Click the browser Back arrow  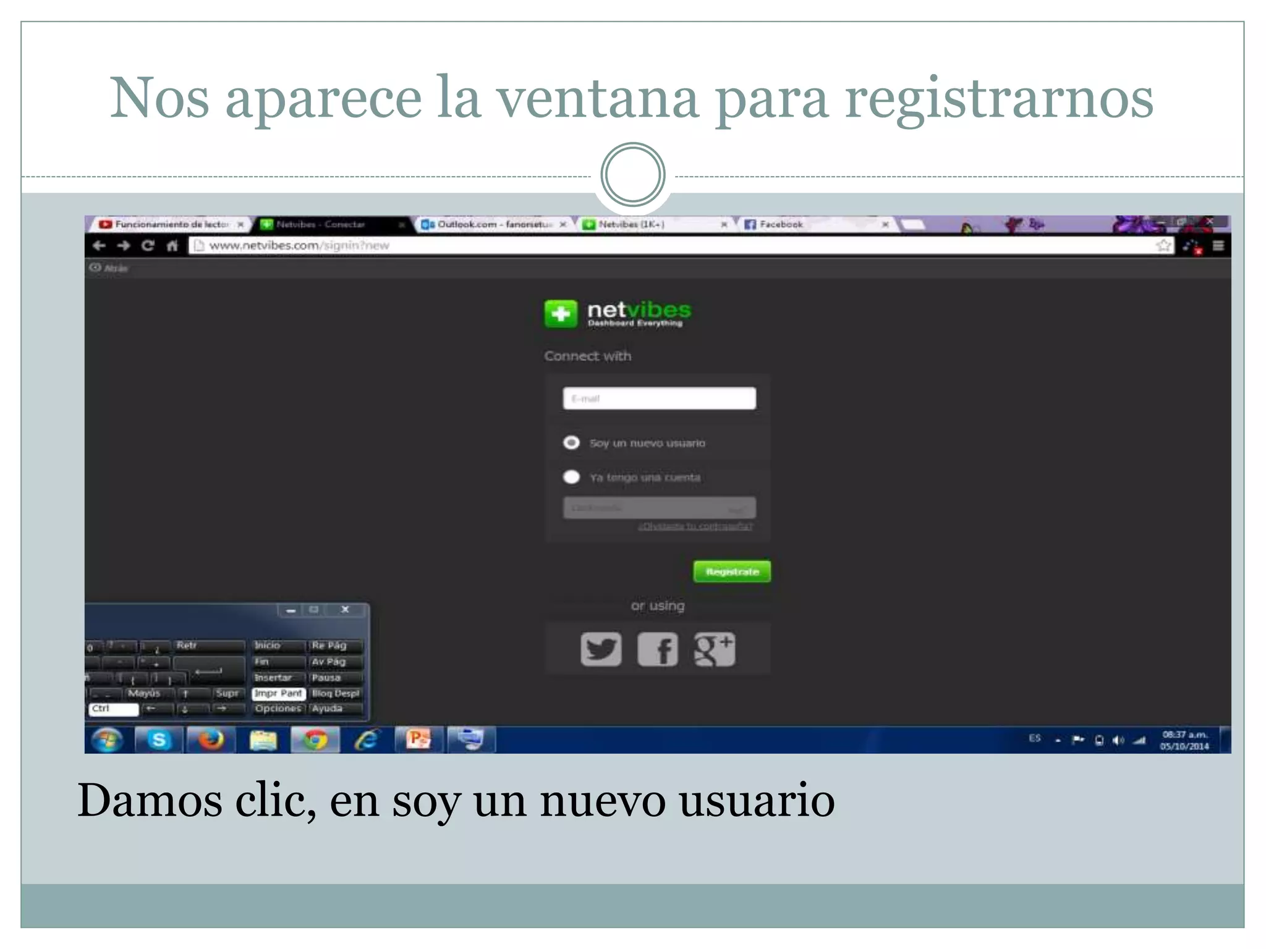(x=99, y=246)
